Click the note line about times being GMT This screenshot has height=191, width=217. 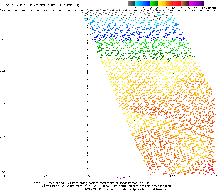coord(93,183)
